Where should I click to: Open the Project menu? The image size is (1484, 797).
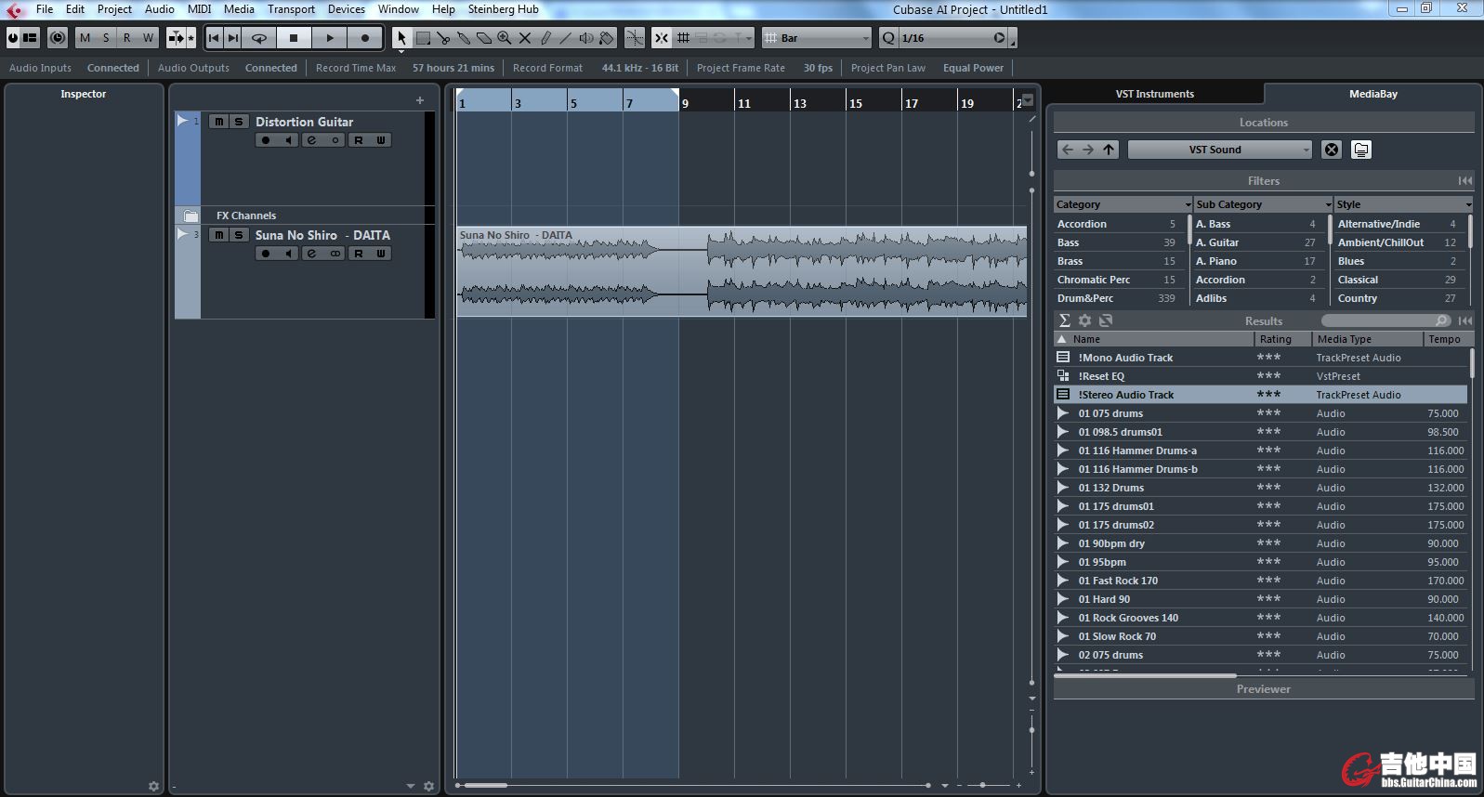click(x=114, y=9)
